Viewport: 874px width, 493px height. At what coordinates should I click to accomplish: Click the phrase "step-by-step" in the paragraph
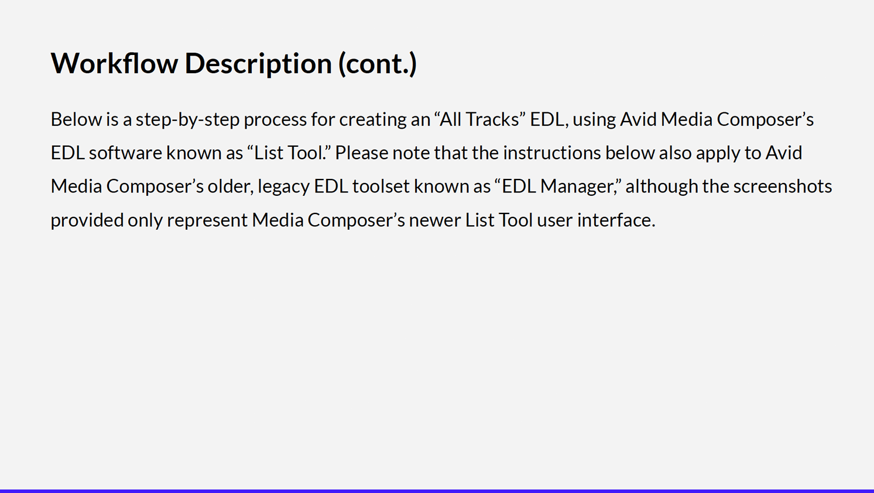(x=188, y=120)
